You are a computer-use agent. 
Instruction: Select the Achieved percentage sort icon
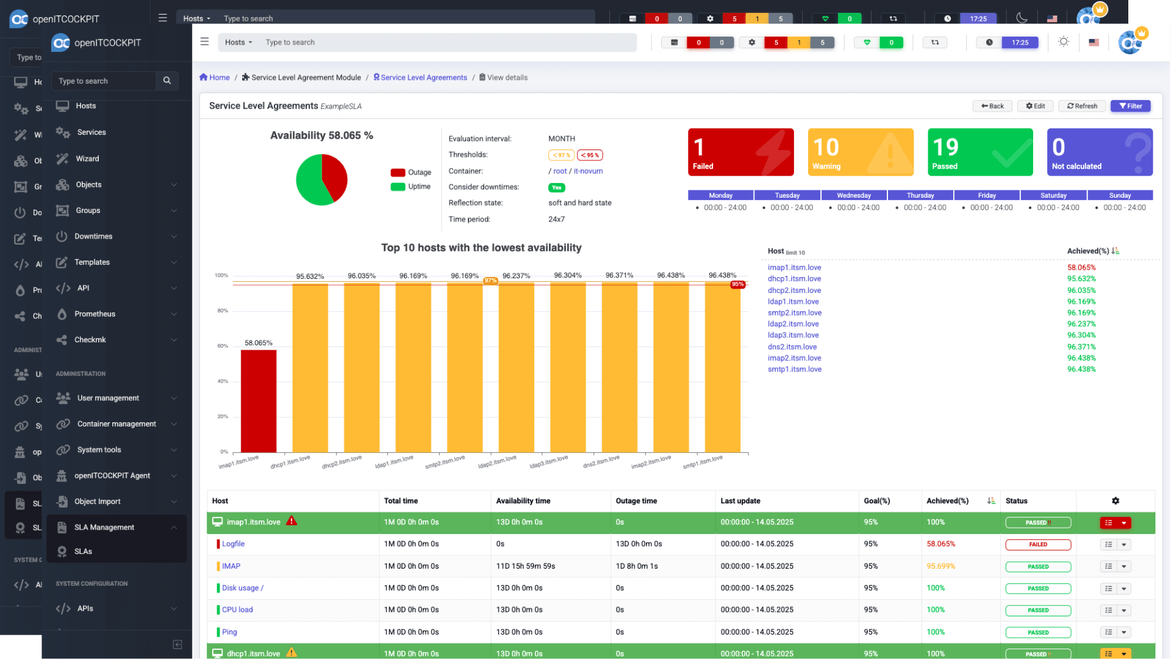991,500
